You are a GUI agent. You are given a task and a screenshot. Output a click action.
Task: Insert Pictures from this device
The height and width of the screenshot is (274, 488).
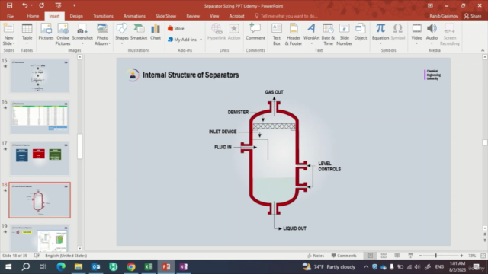[46, 32]
